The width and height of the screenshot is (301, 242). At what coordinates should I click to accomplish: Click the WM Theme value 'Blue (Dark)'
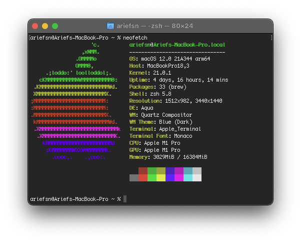click(x=175, y=122)
